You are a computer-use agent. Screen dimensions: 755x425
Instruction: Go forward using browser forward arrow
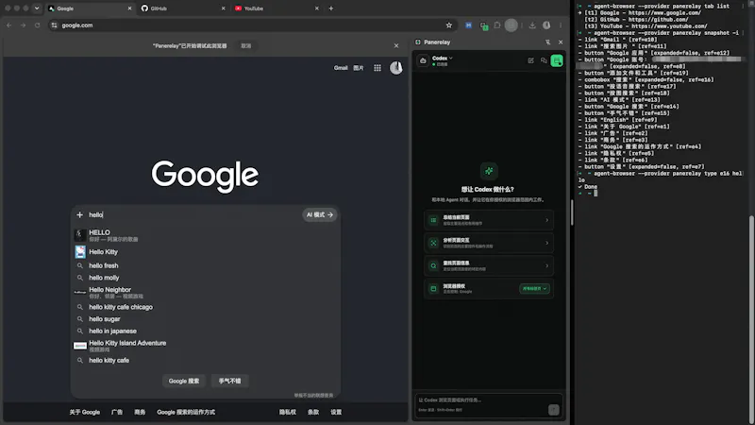[x=23, y=25]
